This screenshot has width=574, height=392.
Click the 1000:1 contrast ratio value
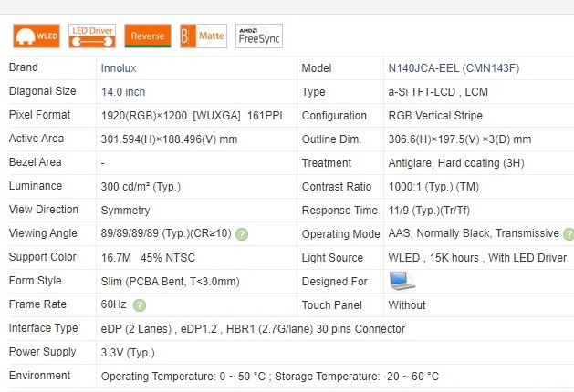coord(433,187)
